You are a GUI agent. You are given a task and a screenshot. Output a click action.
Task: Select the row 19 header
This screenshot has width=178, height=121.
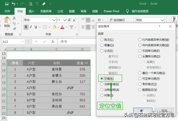pos(4,89)
